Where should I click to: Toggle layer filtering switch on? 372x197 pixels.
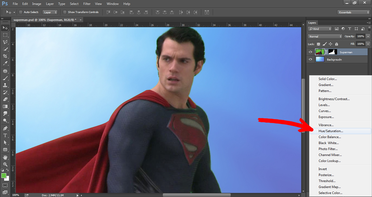(369, 29)
